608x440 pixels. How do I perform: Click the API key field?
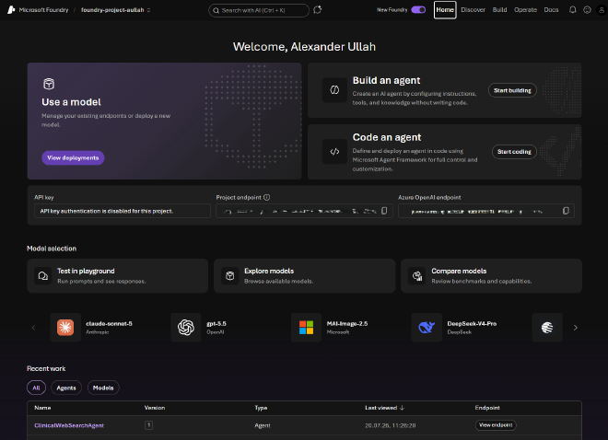click(x=123, y=211)
